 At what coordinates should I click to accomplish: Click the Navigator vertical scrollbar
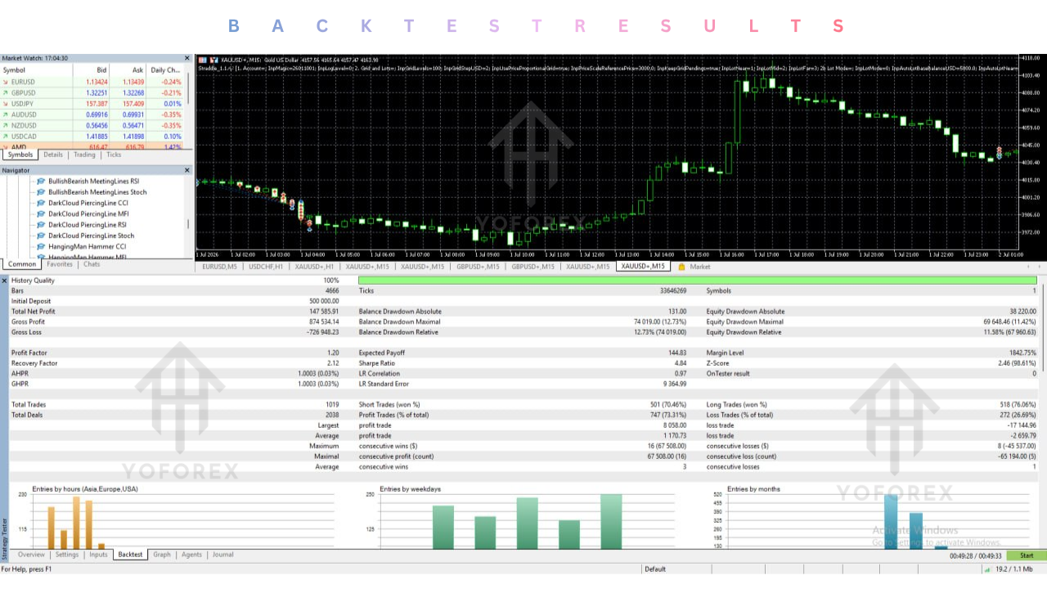[x=189, y=223]
